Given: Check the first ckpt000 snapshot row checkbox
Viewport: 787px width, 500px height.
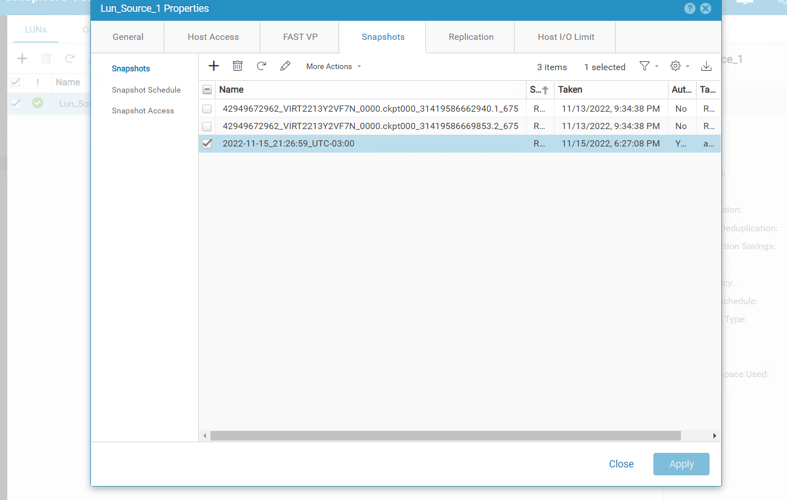Looking at the screenshot, I should pos(207,109).
